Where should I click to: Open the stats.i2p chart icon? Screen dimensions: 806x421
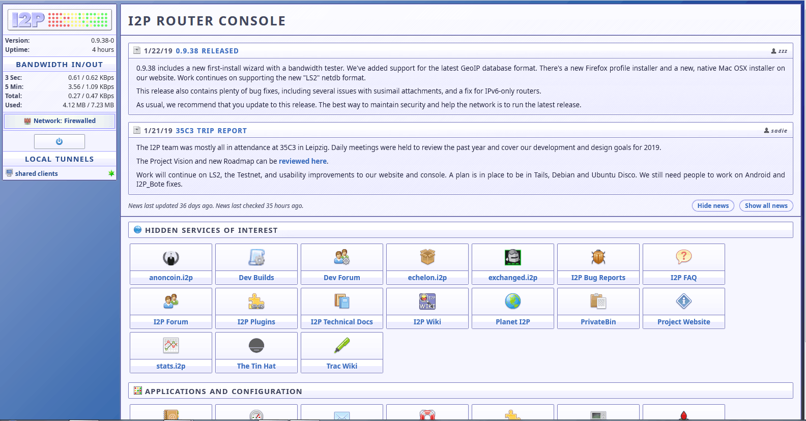click(171, 346)
